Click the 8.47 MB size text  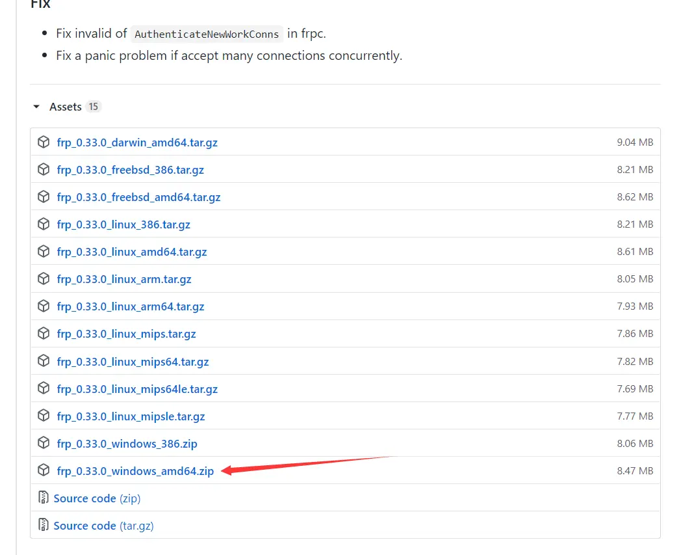[635, 471]
